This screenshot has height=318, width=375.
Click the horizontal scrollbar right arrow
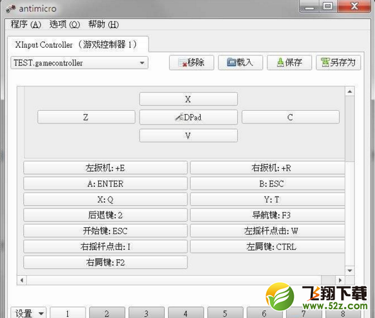tap(340, 280)
